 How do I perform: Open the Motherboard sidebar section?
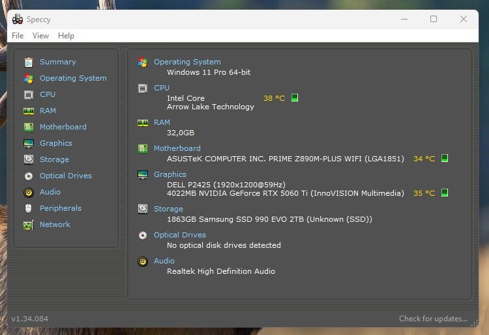(x=63, y=127)
